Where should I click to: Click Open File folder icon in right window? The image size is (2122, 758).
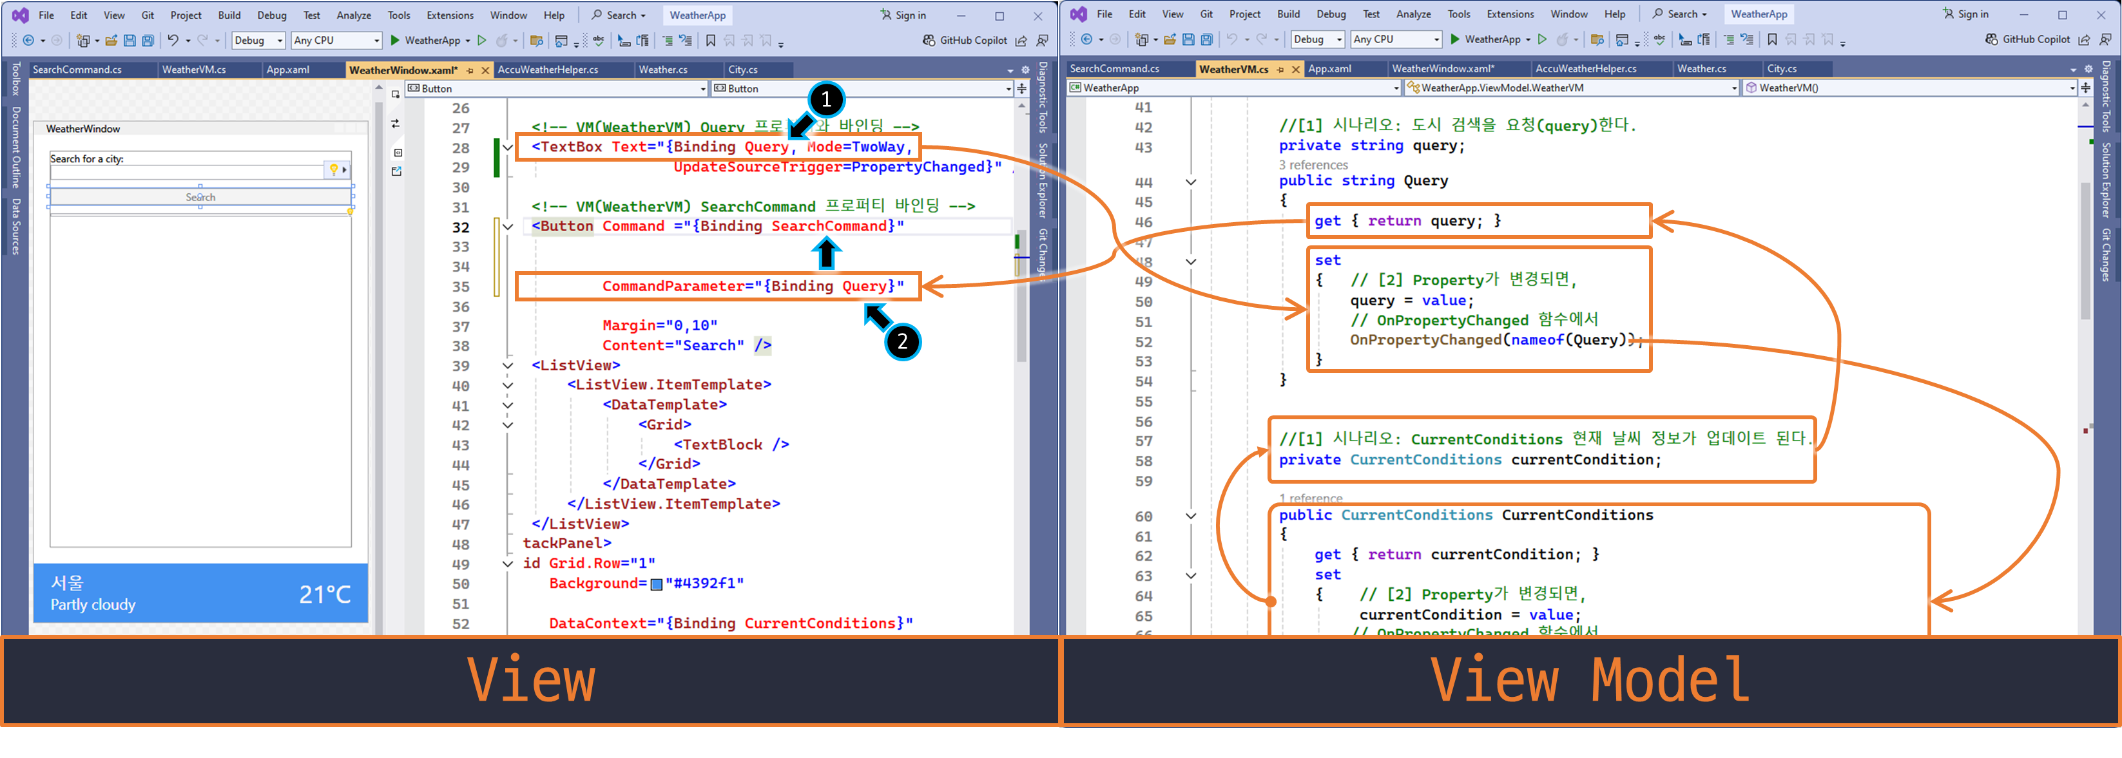click(1170, 39)
